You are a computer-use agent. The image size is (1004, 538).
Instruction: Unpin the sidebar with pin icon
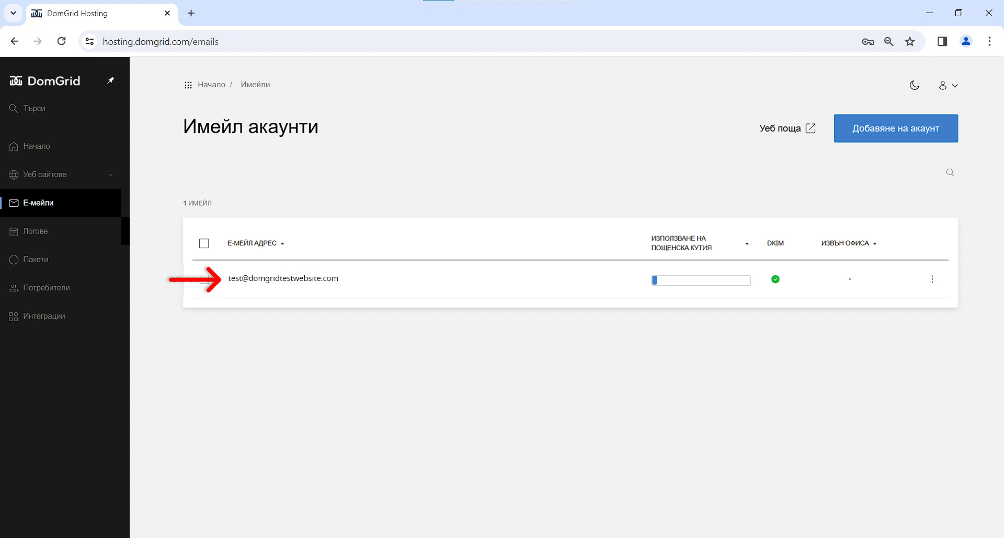pos(110,80)
